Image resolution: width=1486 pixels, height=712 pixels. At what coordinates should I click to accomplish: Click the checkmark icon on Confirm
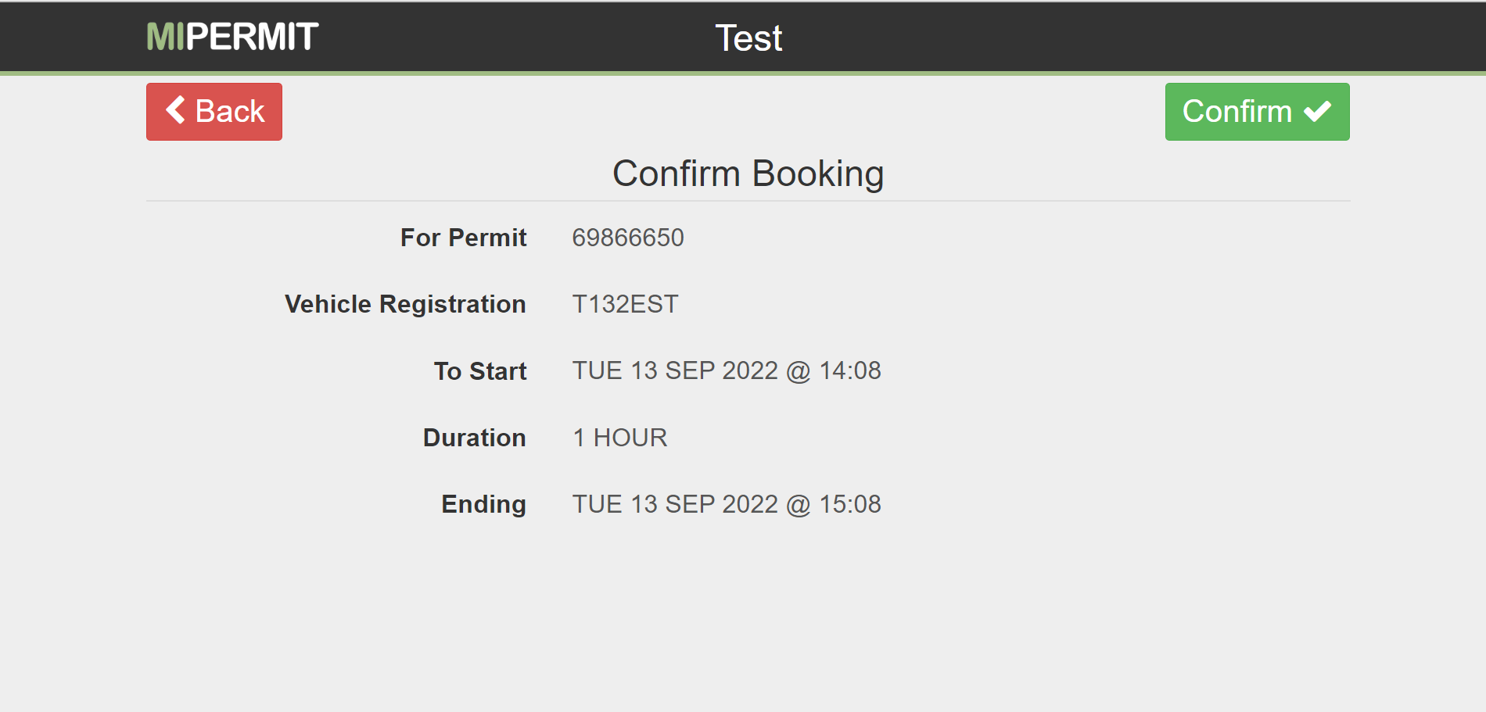point(1317,111)
